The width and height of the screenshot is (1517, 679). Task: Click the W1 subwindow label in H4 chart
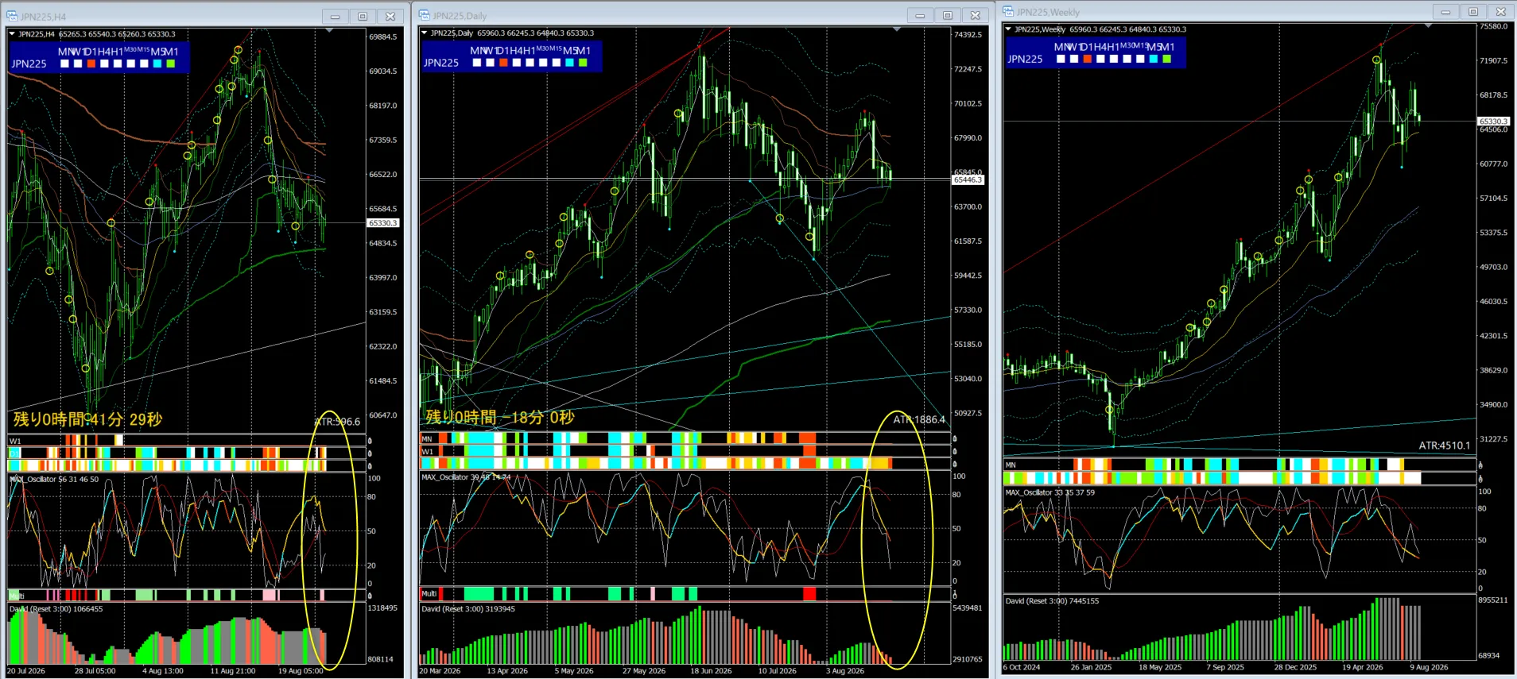coord(15,441)
